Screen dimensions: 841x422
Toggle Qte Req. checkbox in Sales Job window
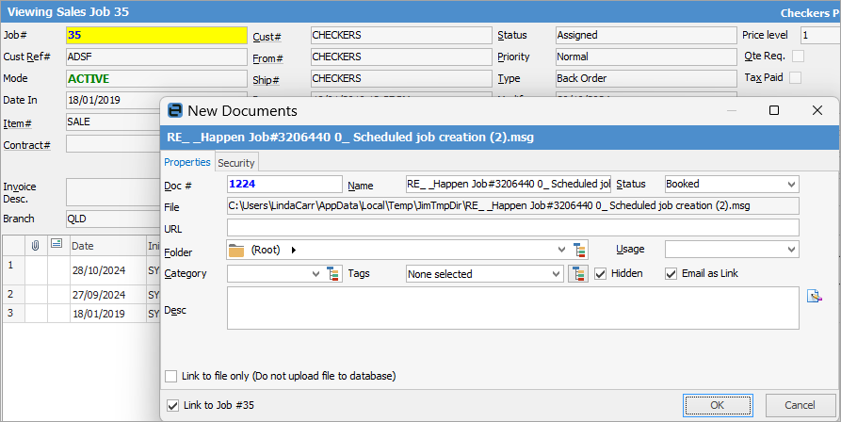click(798, 56)
